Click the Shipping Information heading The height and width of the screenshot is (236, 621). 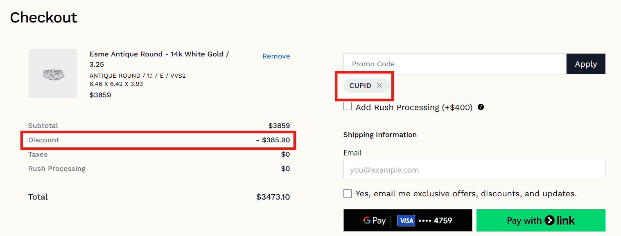point(380,135)
